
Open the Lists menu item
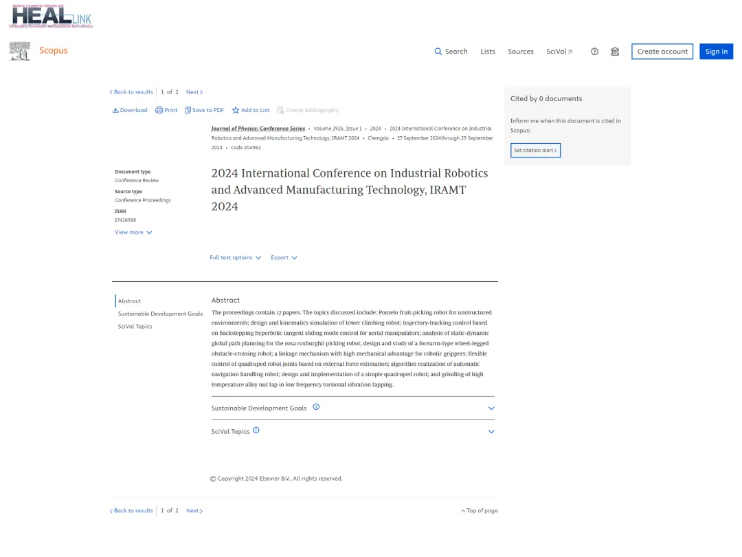(487, 52)
